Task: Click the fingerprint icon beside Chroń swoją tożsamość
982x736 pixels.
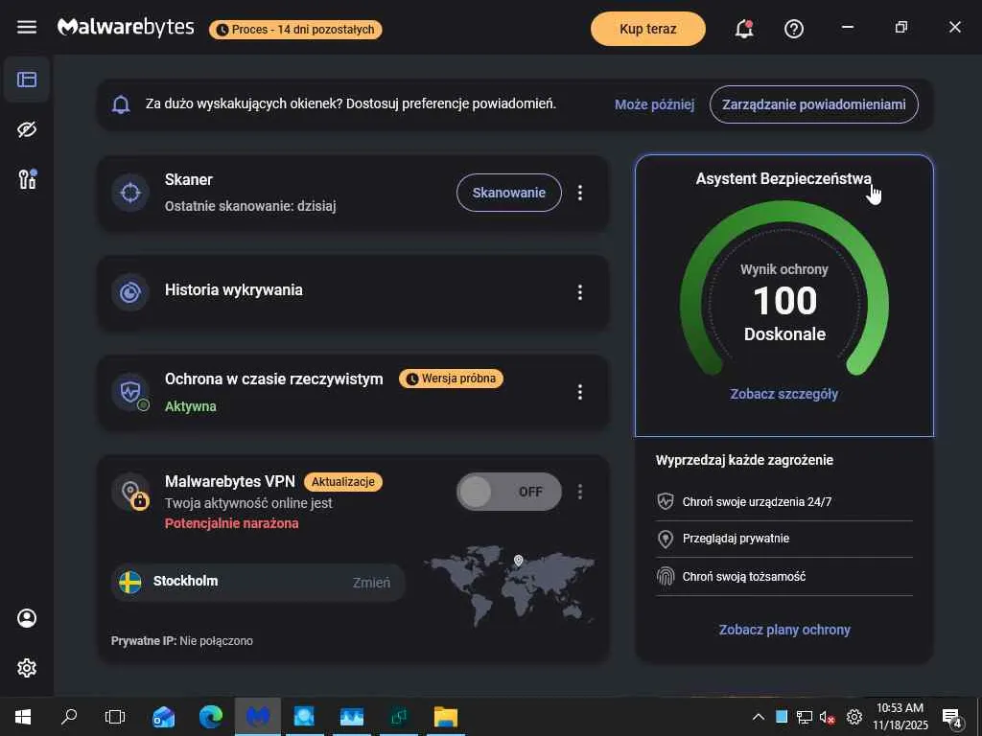Action: [x=666, y=576]
